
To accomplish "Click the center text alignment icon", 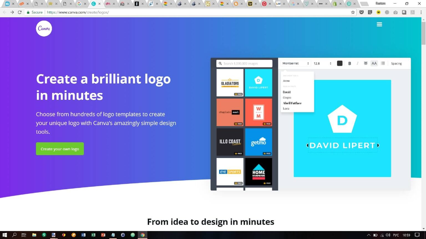I will [x=366, y=63].
